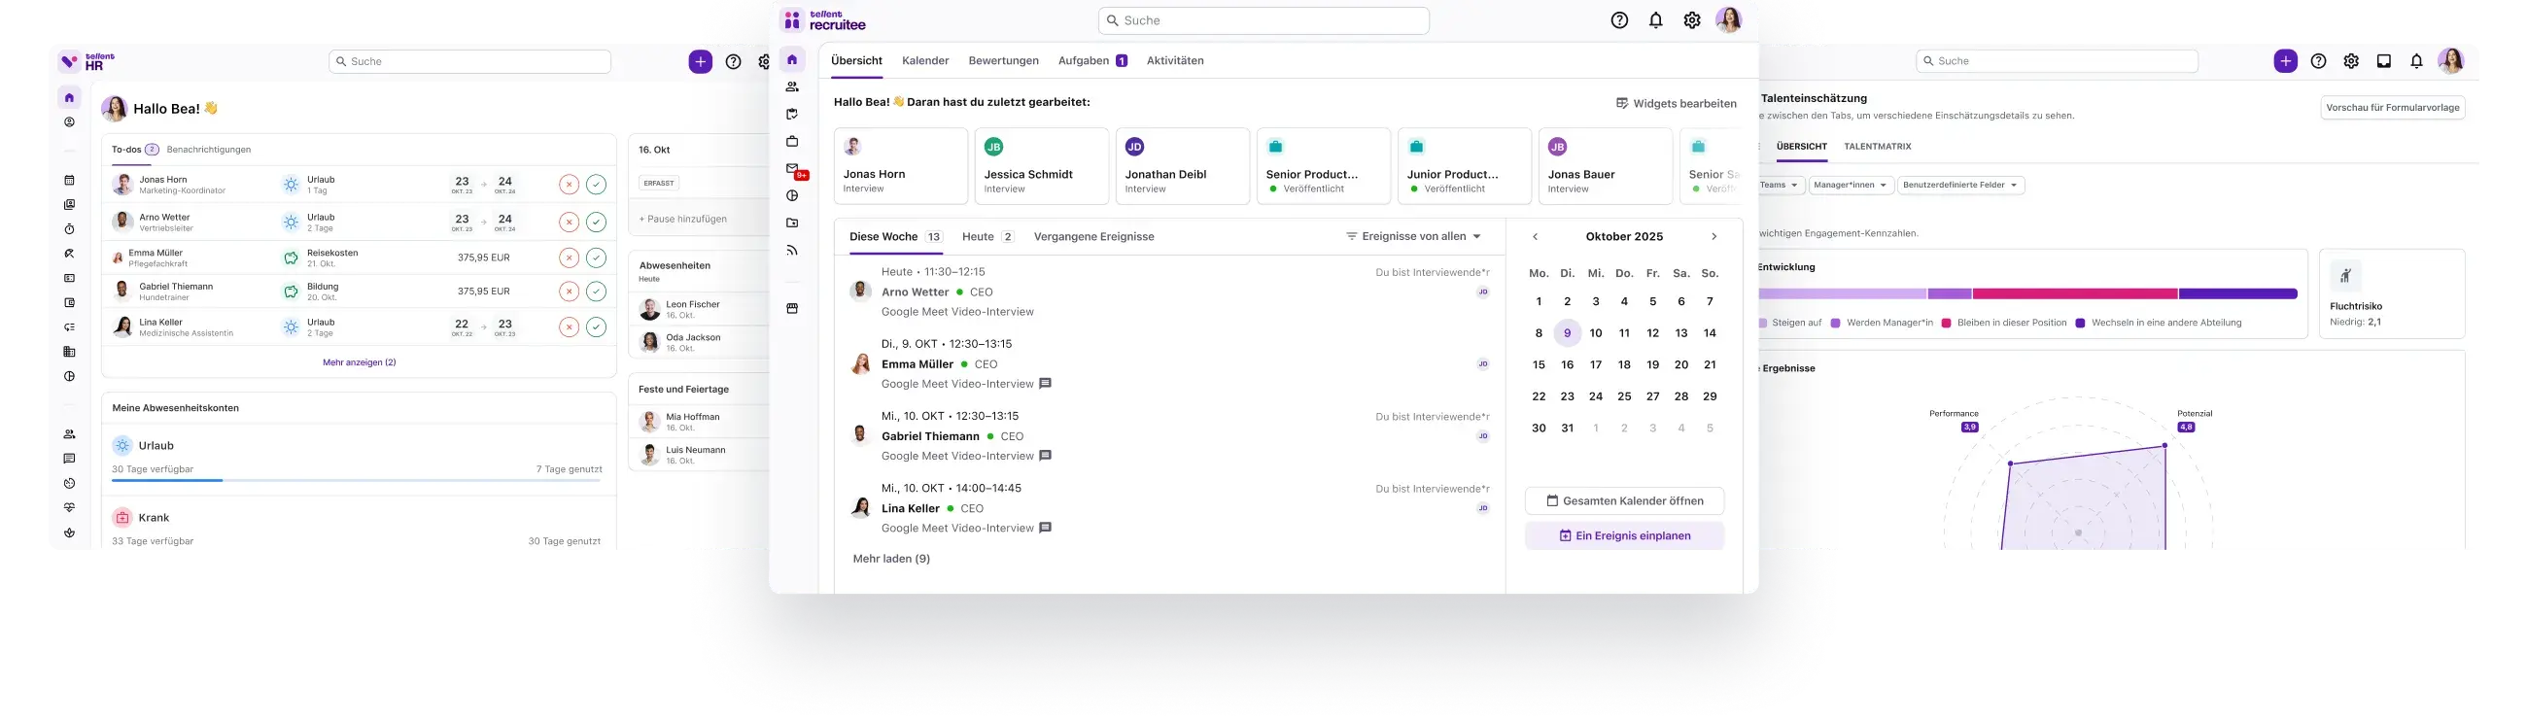The image size is (2527, 721).
Task: Switch to the Bewertungen tab
Action: click(1004, 61)
